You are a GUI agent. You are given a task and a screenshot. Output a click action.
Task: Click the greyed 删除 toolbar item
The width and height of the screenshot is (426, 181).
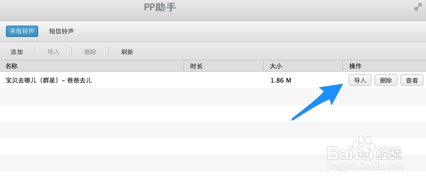90,52
